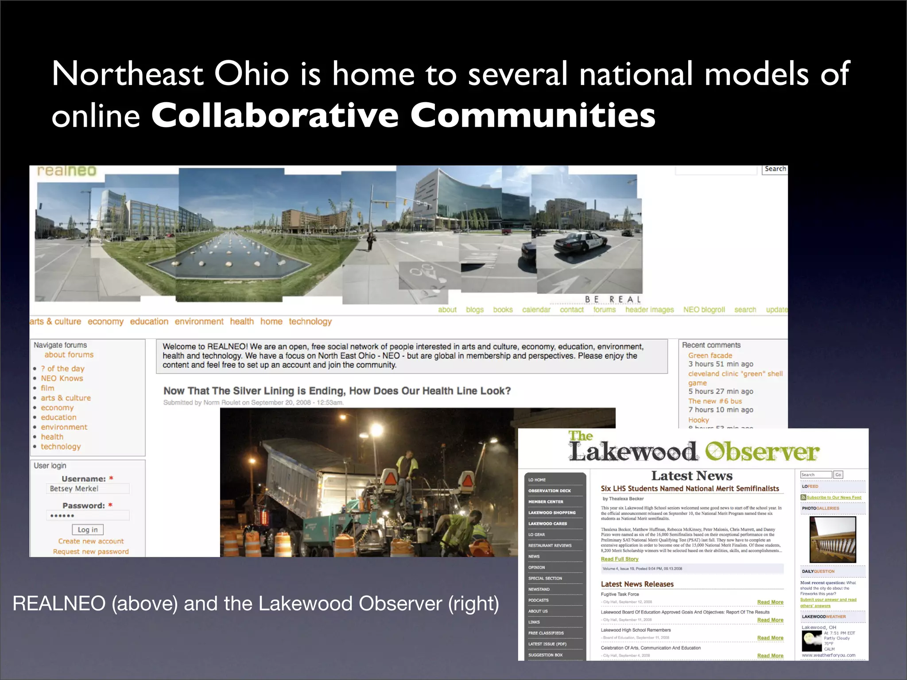The height and width of the screenshot is (680, 907).
Task: Click the Lakewood Observer search field
Action: coord(816,475)
